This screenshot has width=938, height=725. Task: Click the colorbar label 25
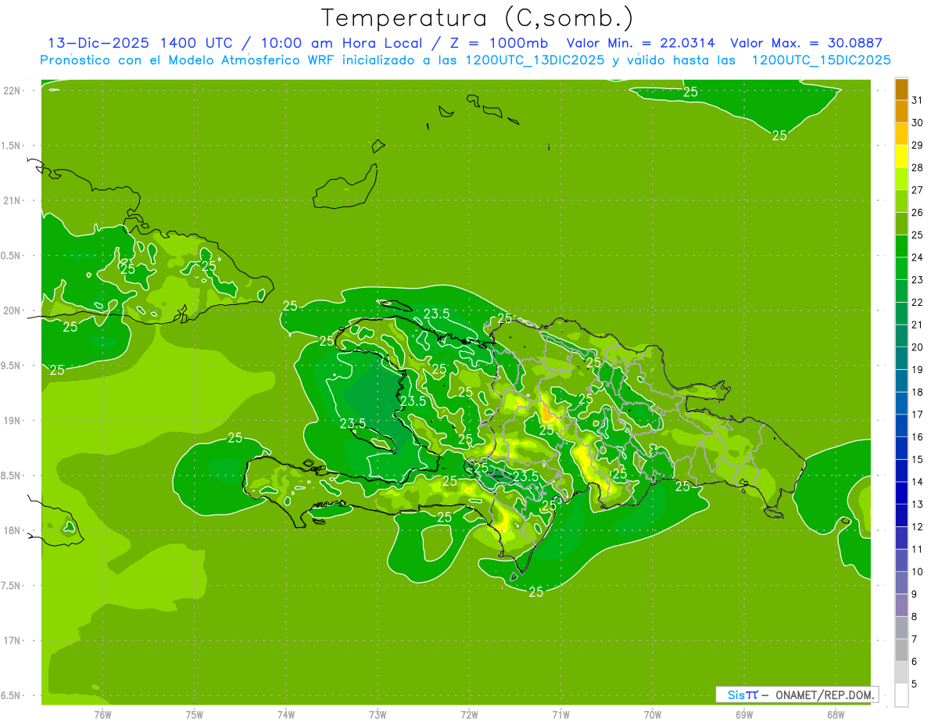point(918,235)
